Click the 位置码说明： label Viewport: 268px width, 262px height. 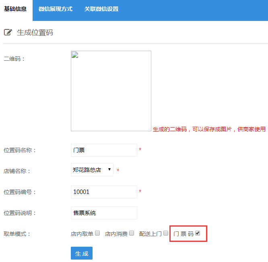(x=20, y=213)
